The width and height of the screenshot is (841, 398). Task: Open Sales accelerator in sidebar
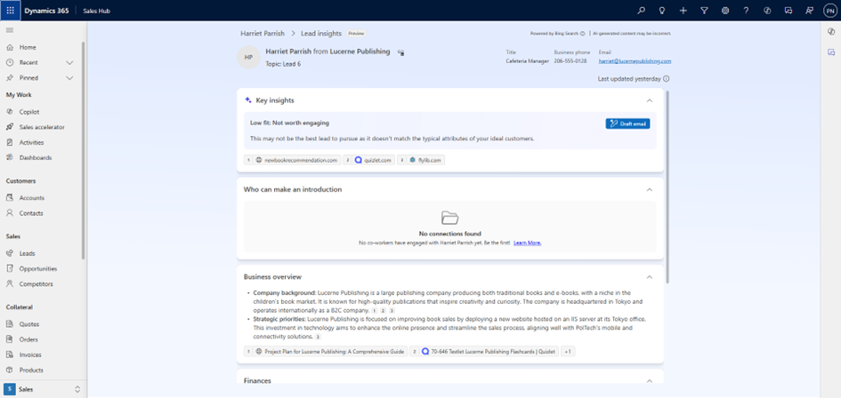click(42, 127)
